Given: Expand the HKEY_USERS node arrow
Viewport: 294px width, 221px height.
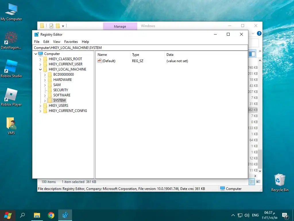Looking at the screenshot, I should pos(40,106).
